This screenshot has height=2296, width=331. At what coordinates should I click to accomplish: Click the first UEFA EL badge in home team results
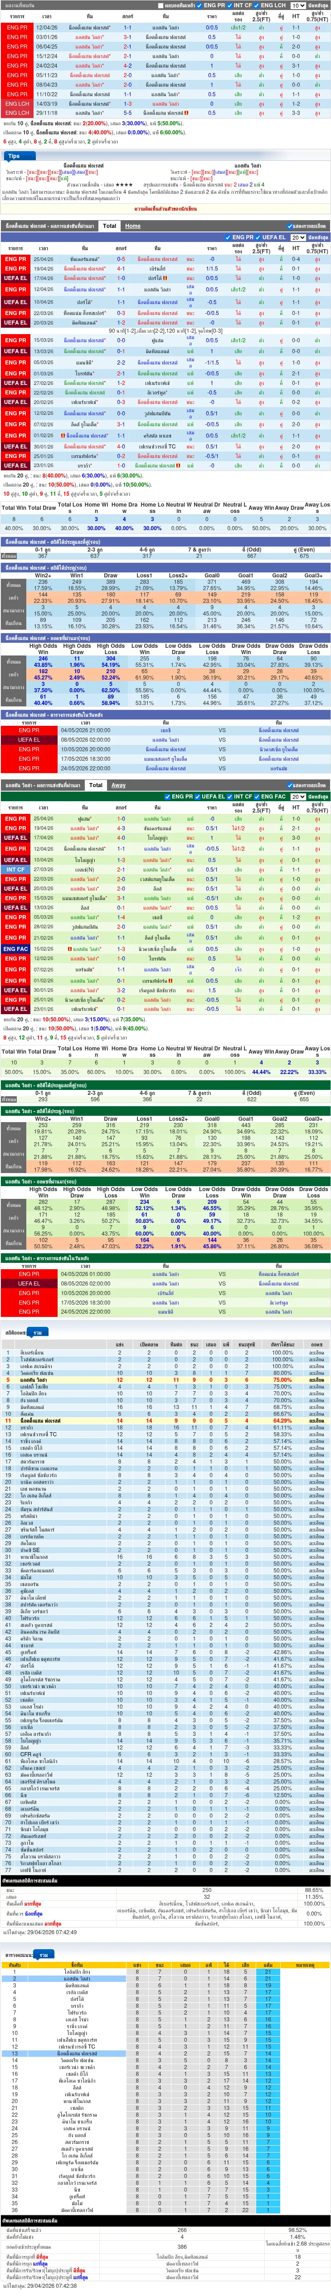click(15, 278)
